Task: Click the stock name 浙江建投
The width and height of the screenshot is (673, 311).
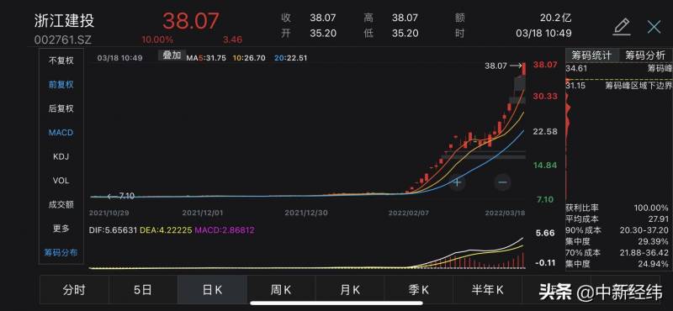Action: coord(65,20)
